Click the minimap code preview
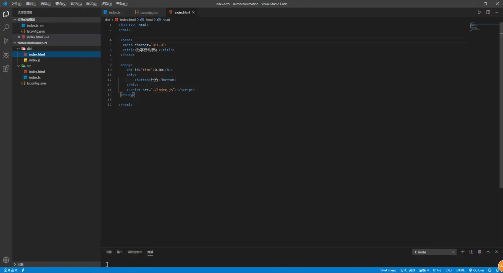This screenshot has width=503, height=273. (x=475, y=27)
